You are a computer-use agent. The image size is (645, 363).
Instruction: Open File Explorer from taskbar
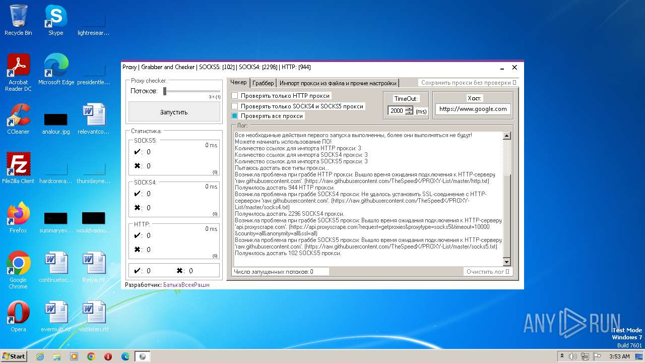click(57, 356)
